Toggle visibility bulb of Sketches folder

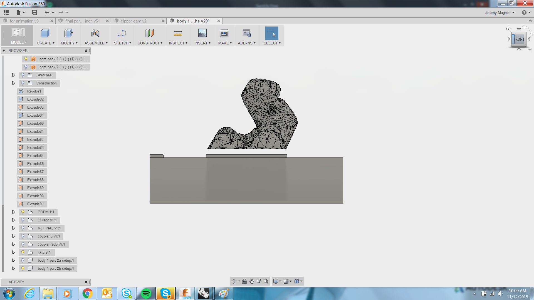23,75
